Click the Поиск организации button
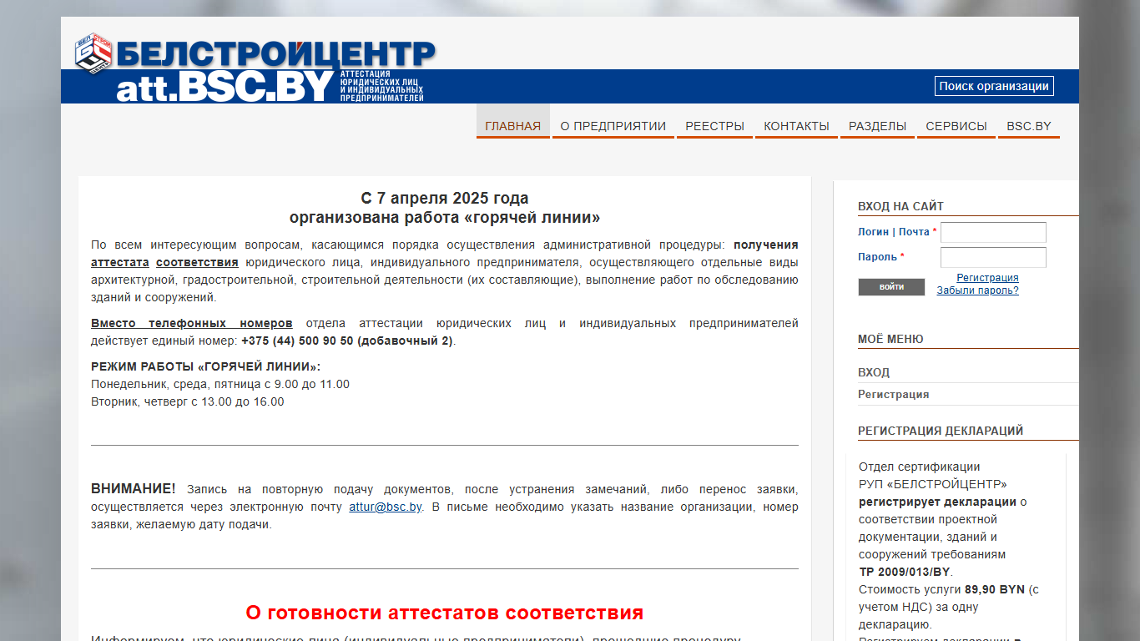The image size is (1140, 641). [x=994, y=86]
